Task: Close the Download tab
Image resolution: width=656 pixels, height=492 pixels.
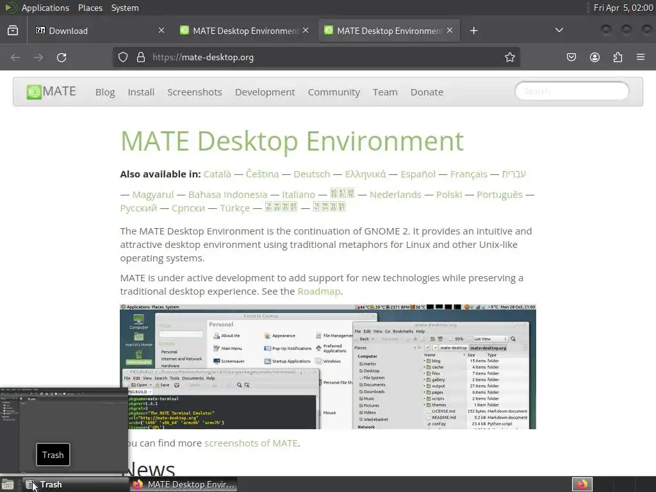Action: click(161, 30)
